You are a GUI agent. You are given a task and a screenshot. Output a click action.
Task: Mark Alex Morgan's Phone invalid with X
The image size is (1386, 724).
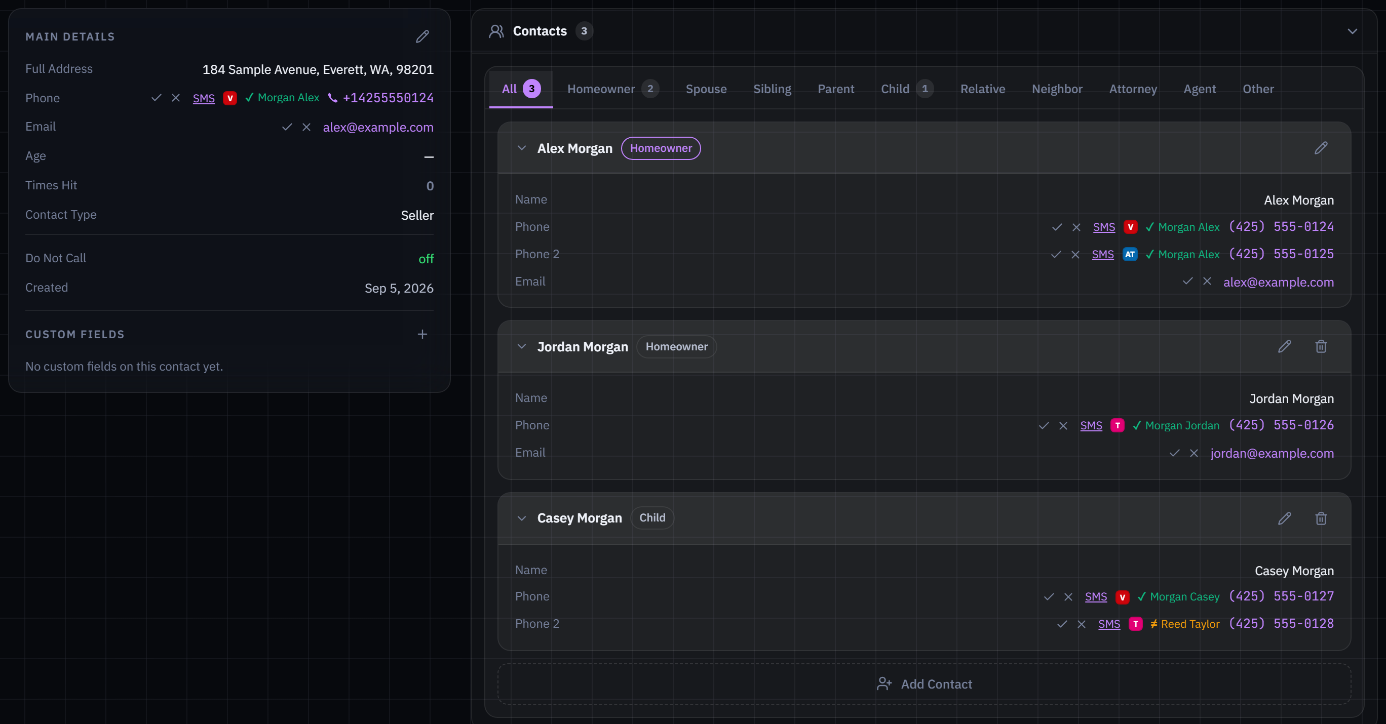[1076, 227]
